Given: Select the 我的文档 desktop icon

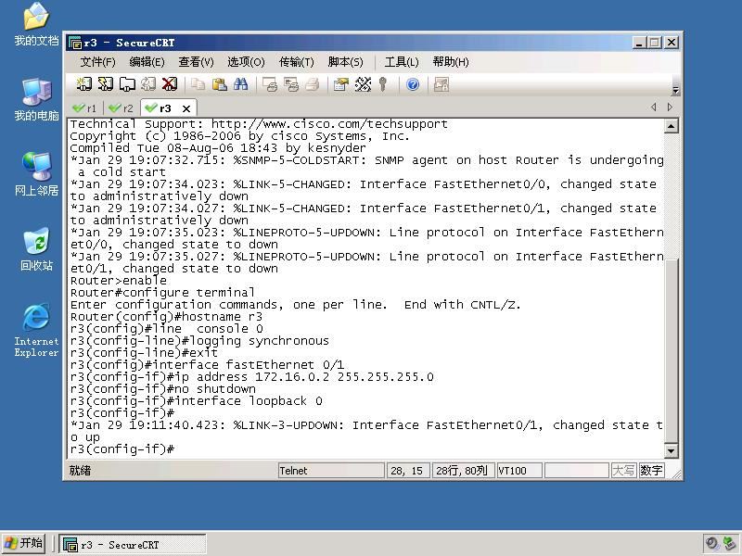Looking at the screenshot, I should (36, 25).
